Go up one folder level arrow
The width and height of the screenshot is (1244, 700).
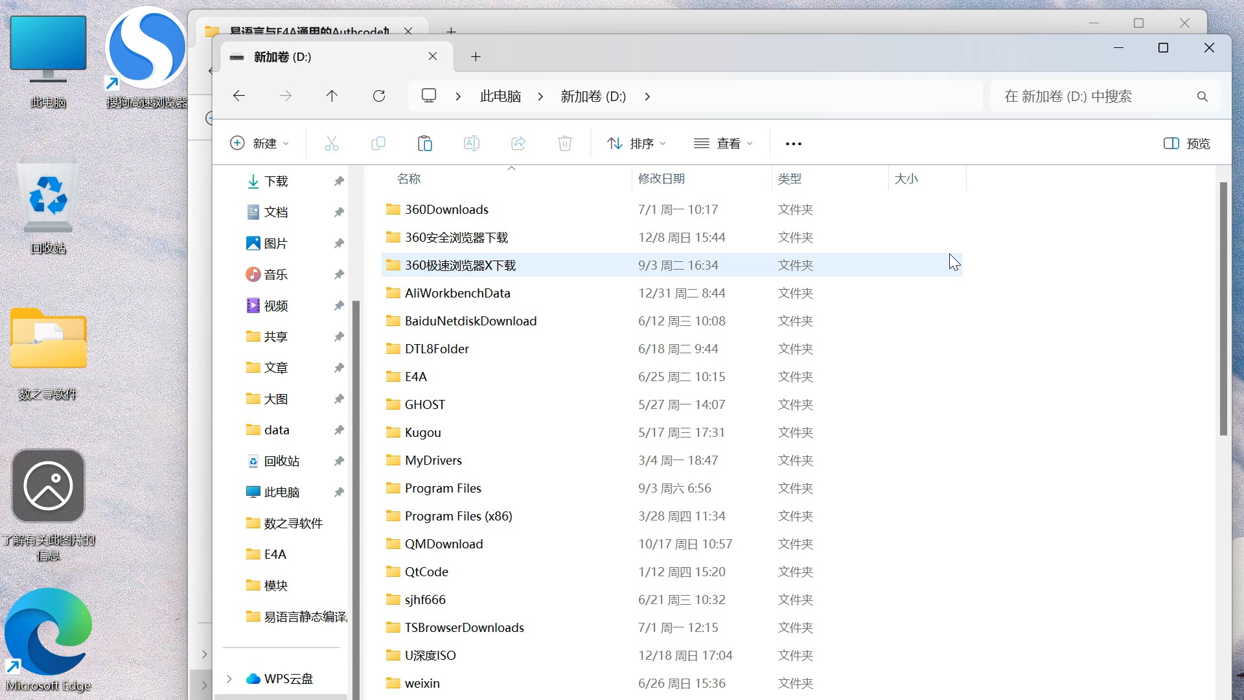(x=332, y=96)
